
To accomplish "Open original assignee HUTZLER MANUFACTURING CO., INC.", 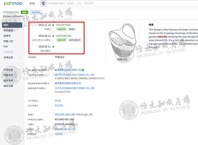I will pos(75,88).
